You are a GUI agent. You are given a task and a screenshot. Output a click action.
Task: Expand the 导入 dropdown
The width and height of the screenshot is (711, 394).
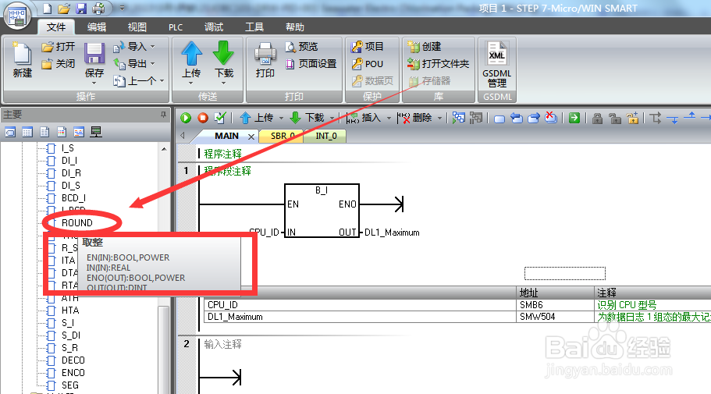coord(152,47)
